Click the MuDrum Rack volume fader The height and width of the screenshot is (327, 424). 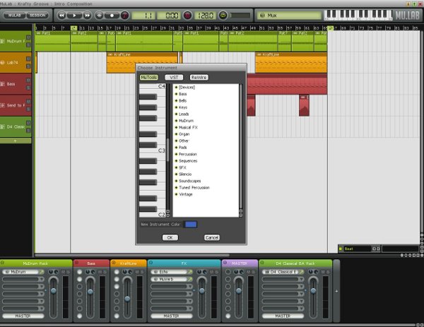[54, 291]
